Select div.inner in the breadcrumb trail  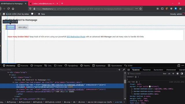point(82,102)
